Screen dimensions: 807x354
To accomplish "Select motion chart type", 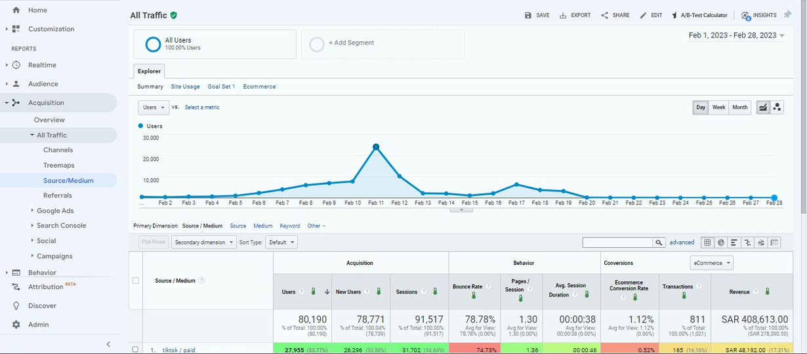I will pyautogui.click(x=777, y=108).
